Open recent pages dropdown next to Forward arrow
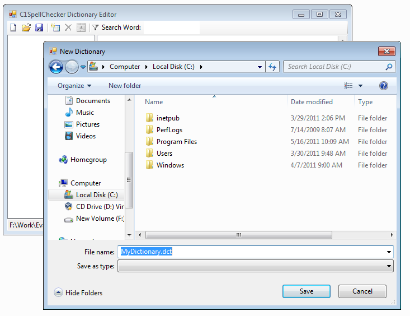This screenshot has width=410, height=316. [x=83, y=67]
